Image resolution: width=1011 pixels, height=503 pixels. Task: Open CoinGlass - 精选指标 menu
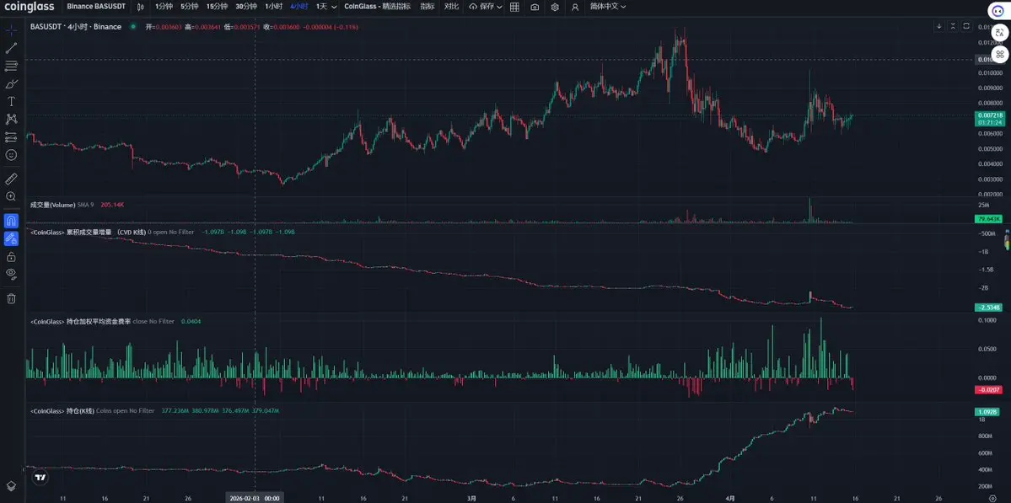tap(377, 7)
